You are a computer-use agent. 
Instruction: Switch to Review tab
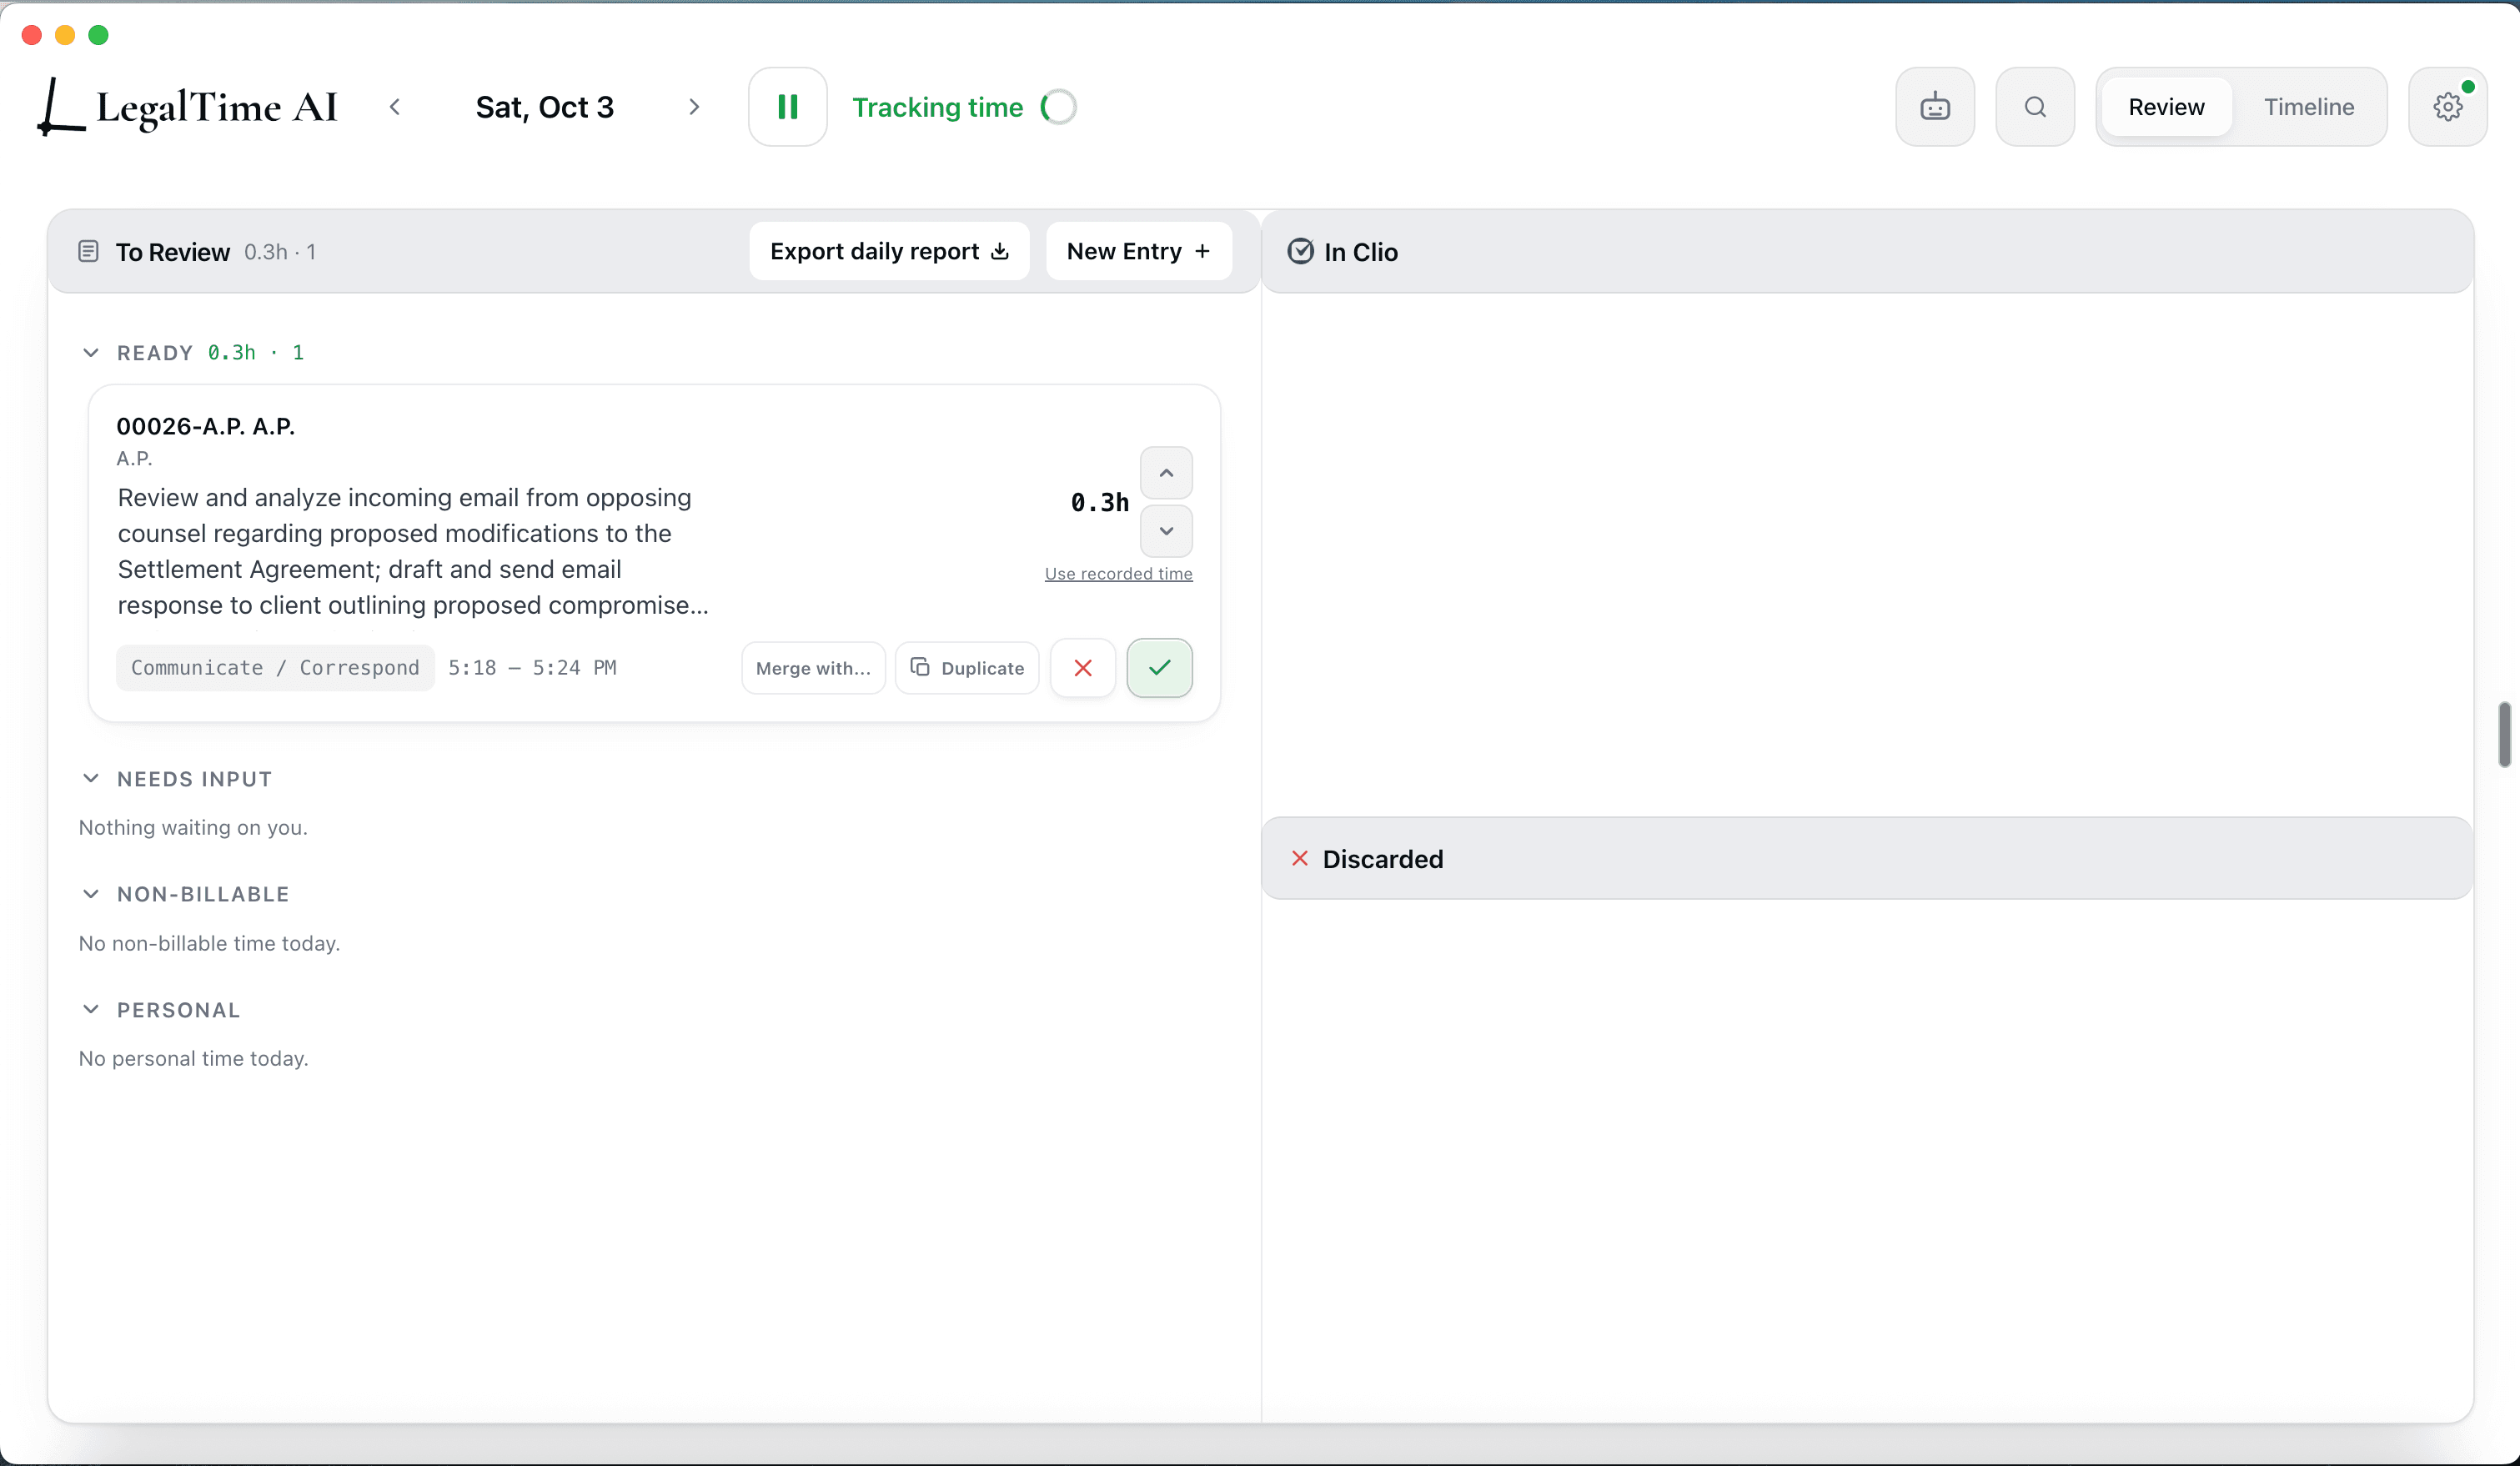(x=2166, y=107)
